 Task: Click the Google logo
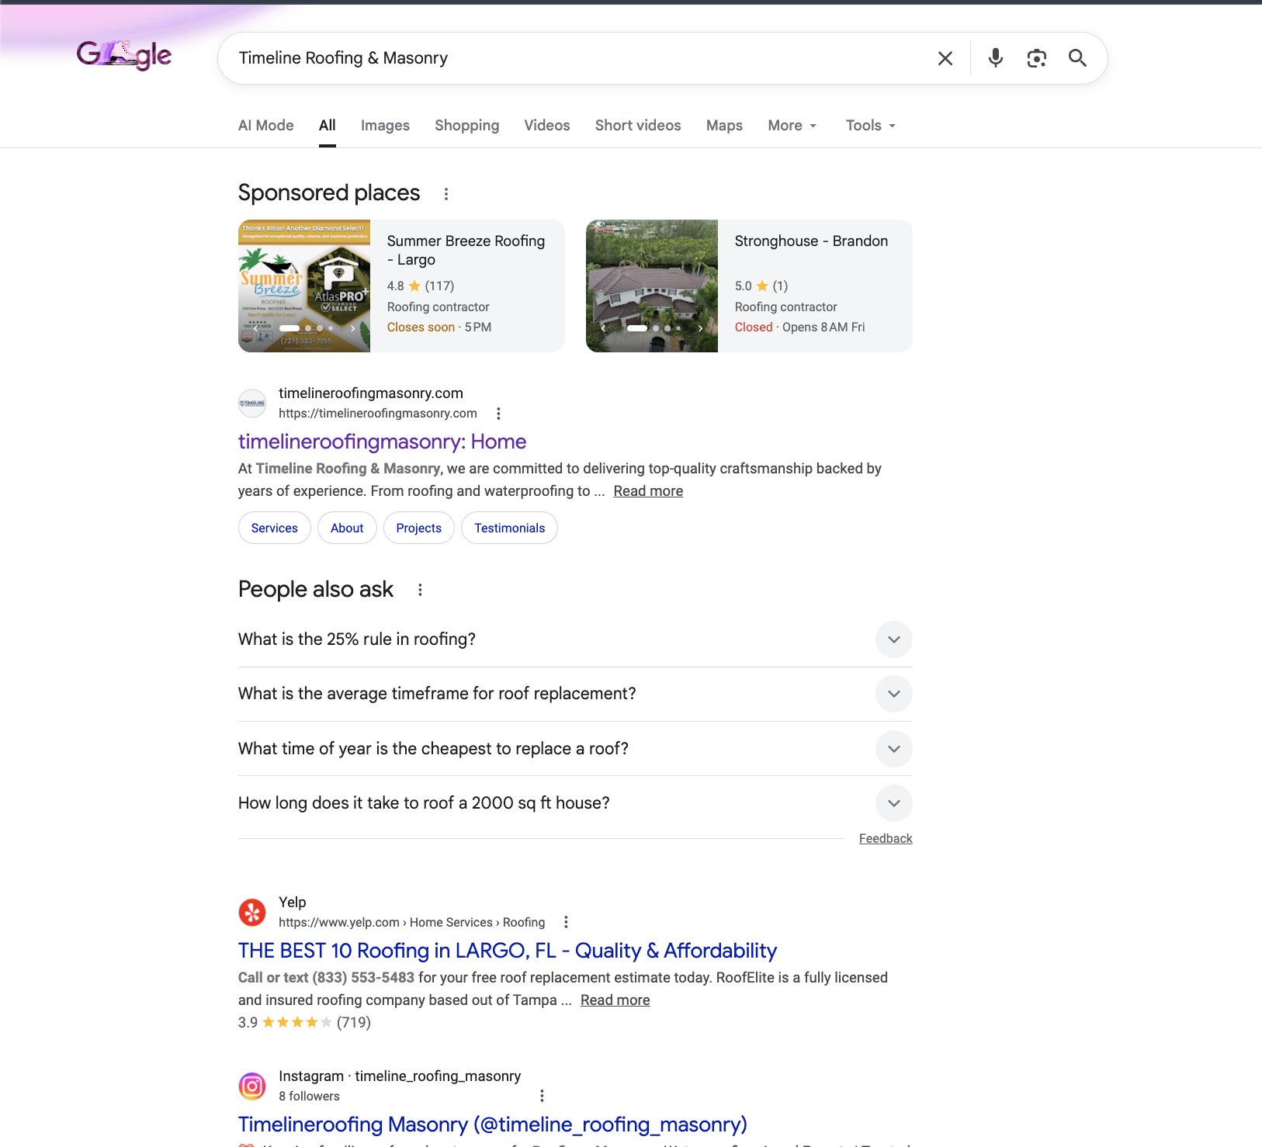pos(123,54)
